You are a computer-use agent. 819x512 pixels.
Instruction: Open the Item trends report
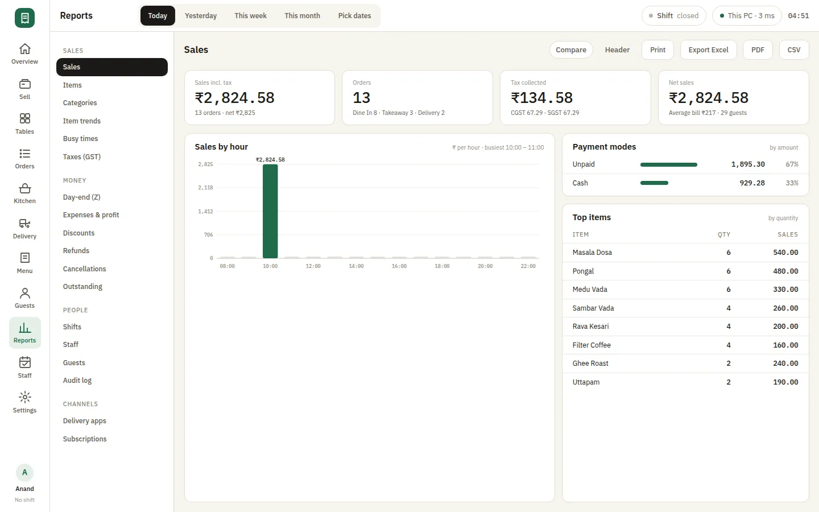(112, 121)
